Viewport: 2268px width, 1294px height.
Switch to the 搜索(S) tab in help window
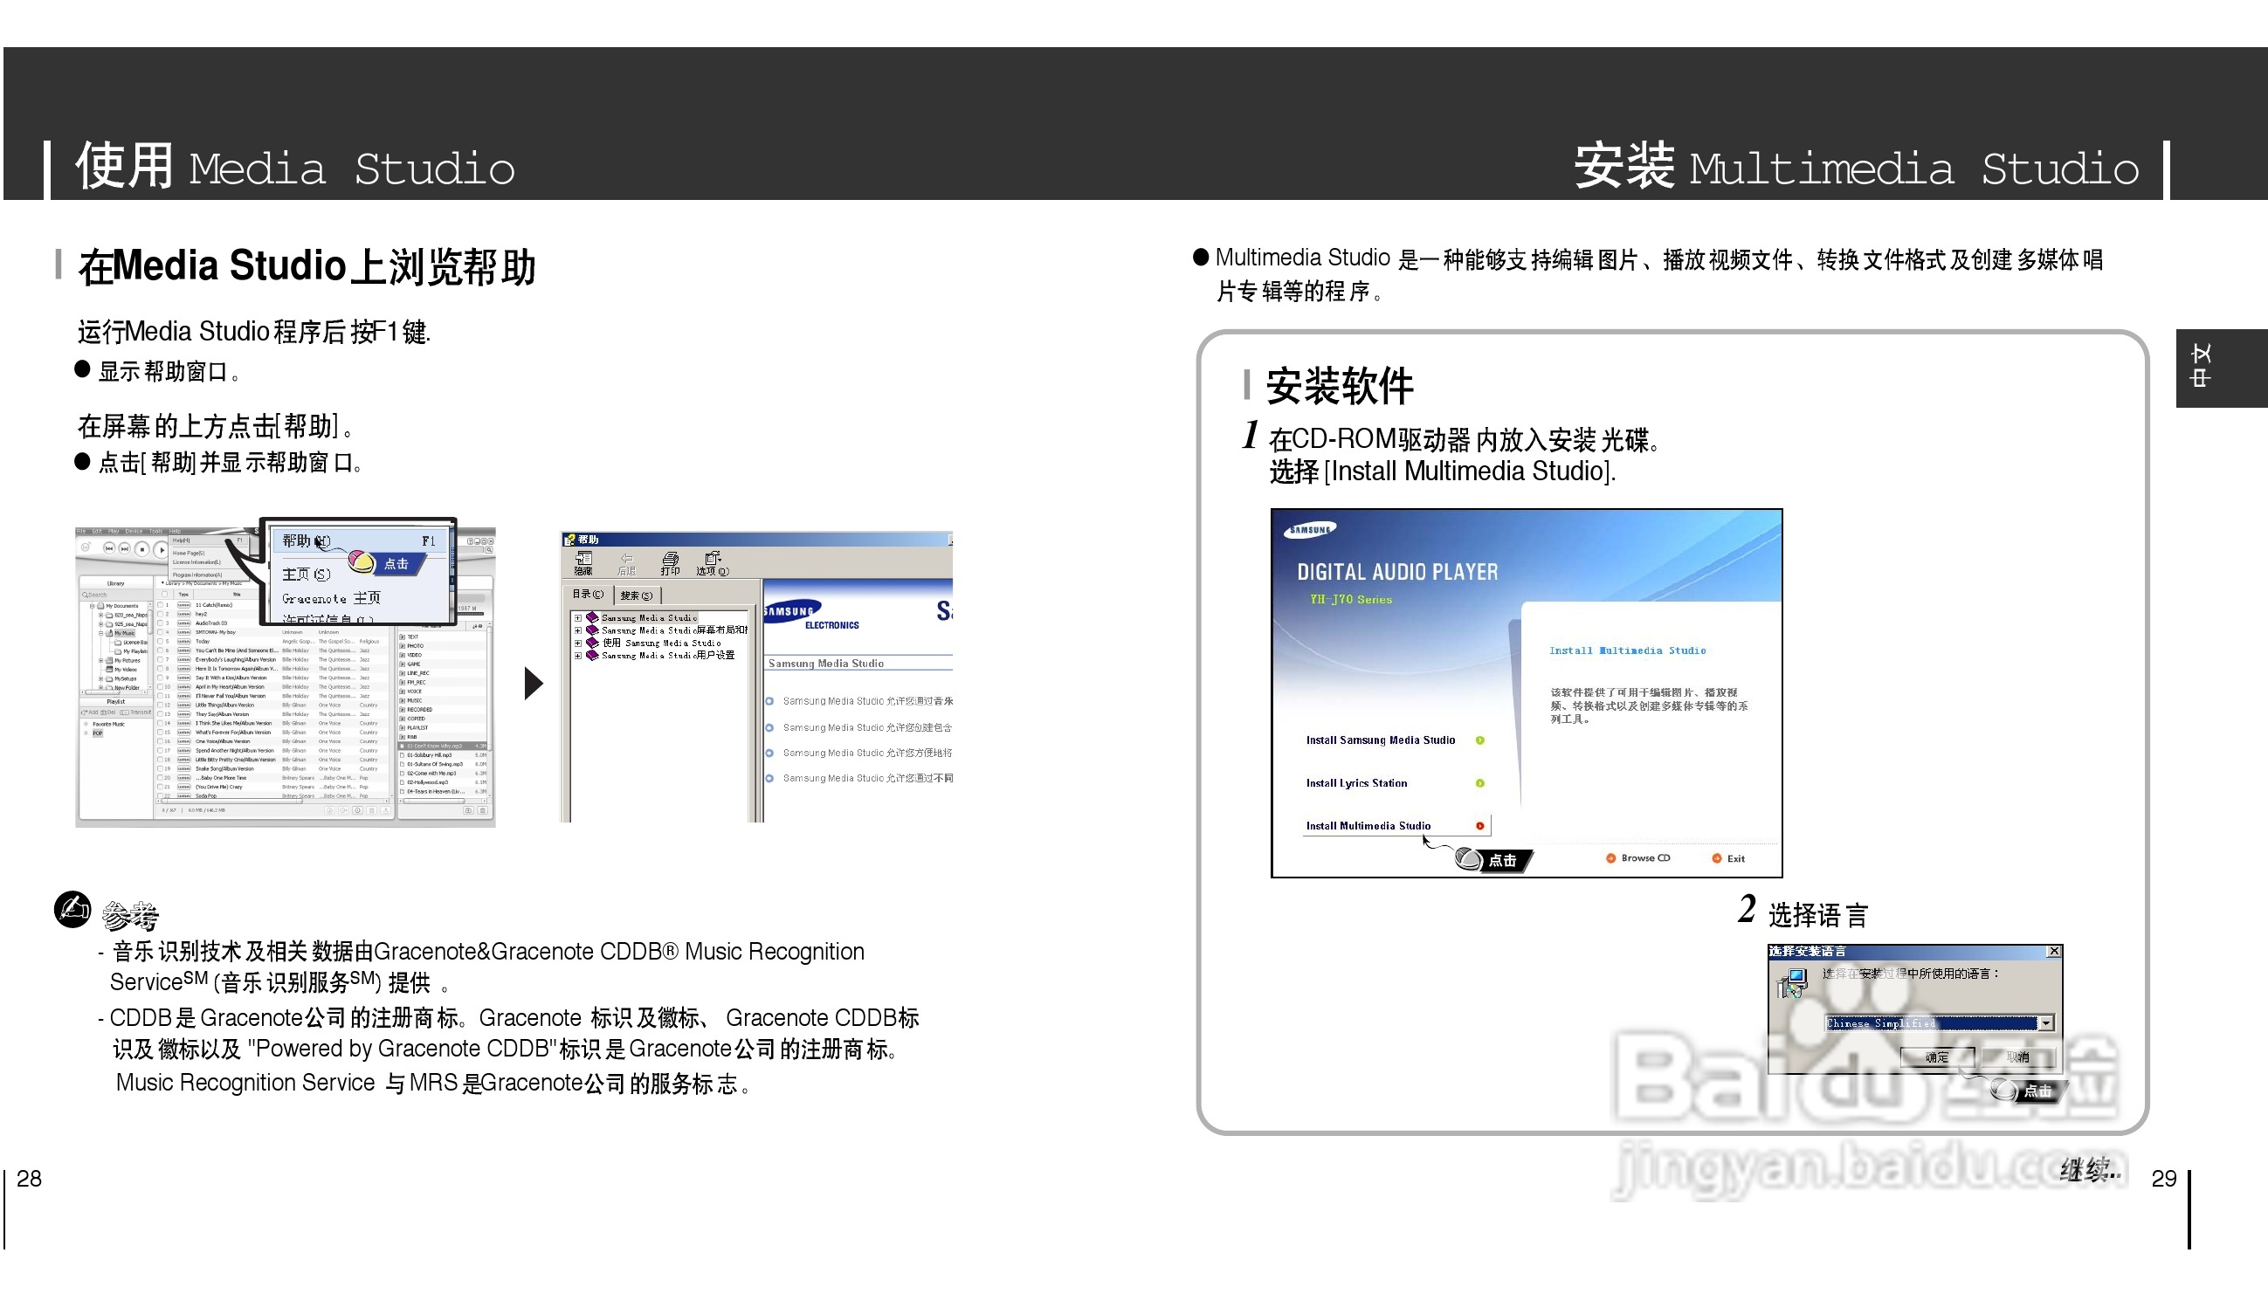point(637,595)
